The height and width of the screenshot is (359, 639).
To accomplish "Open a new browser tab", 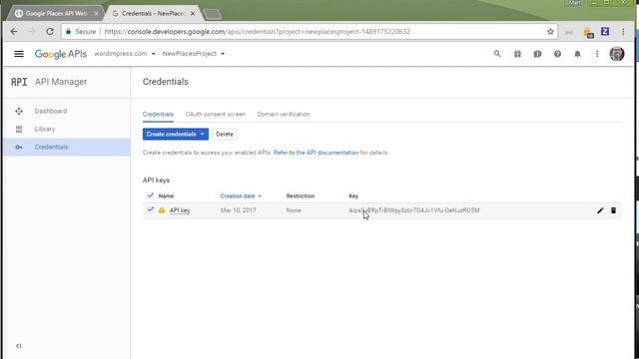I will tap(212, 15).
